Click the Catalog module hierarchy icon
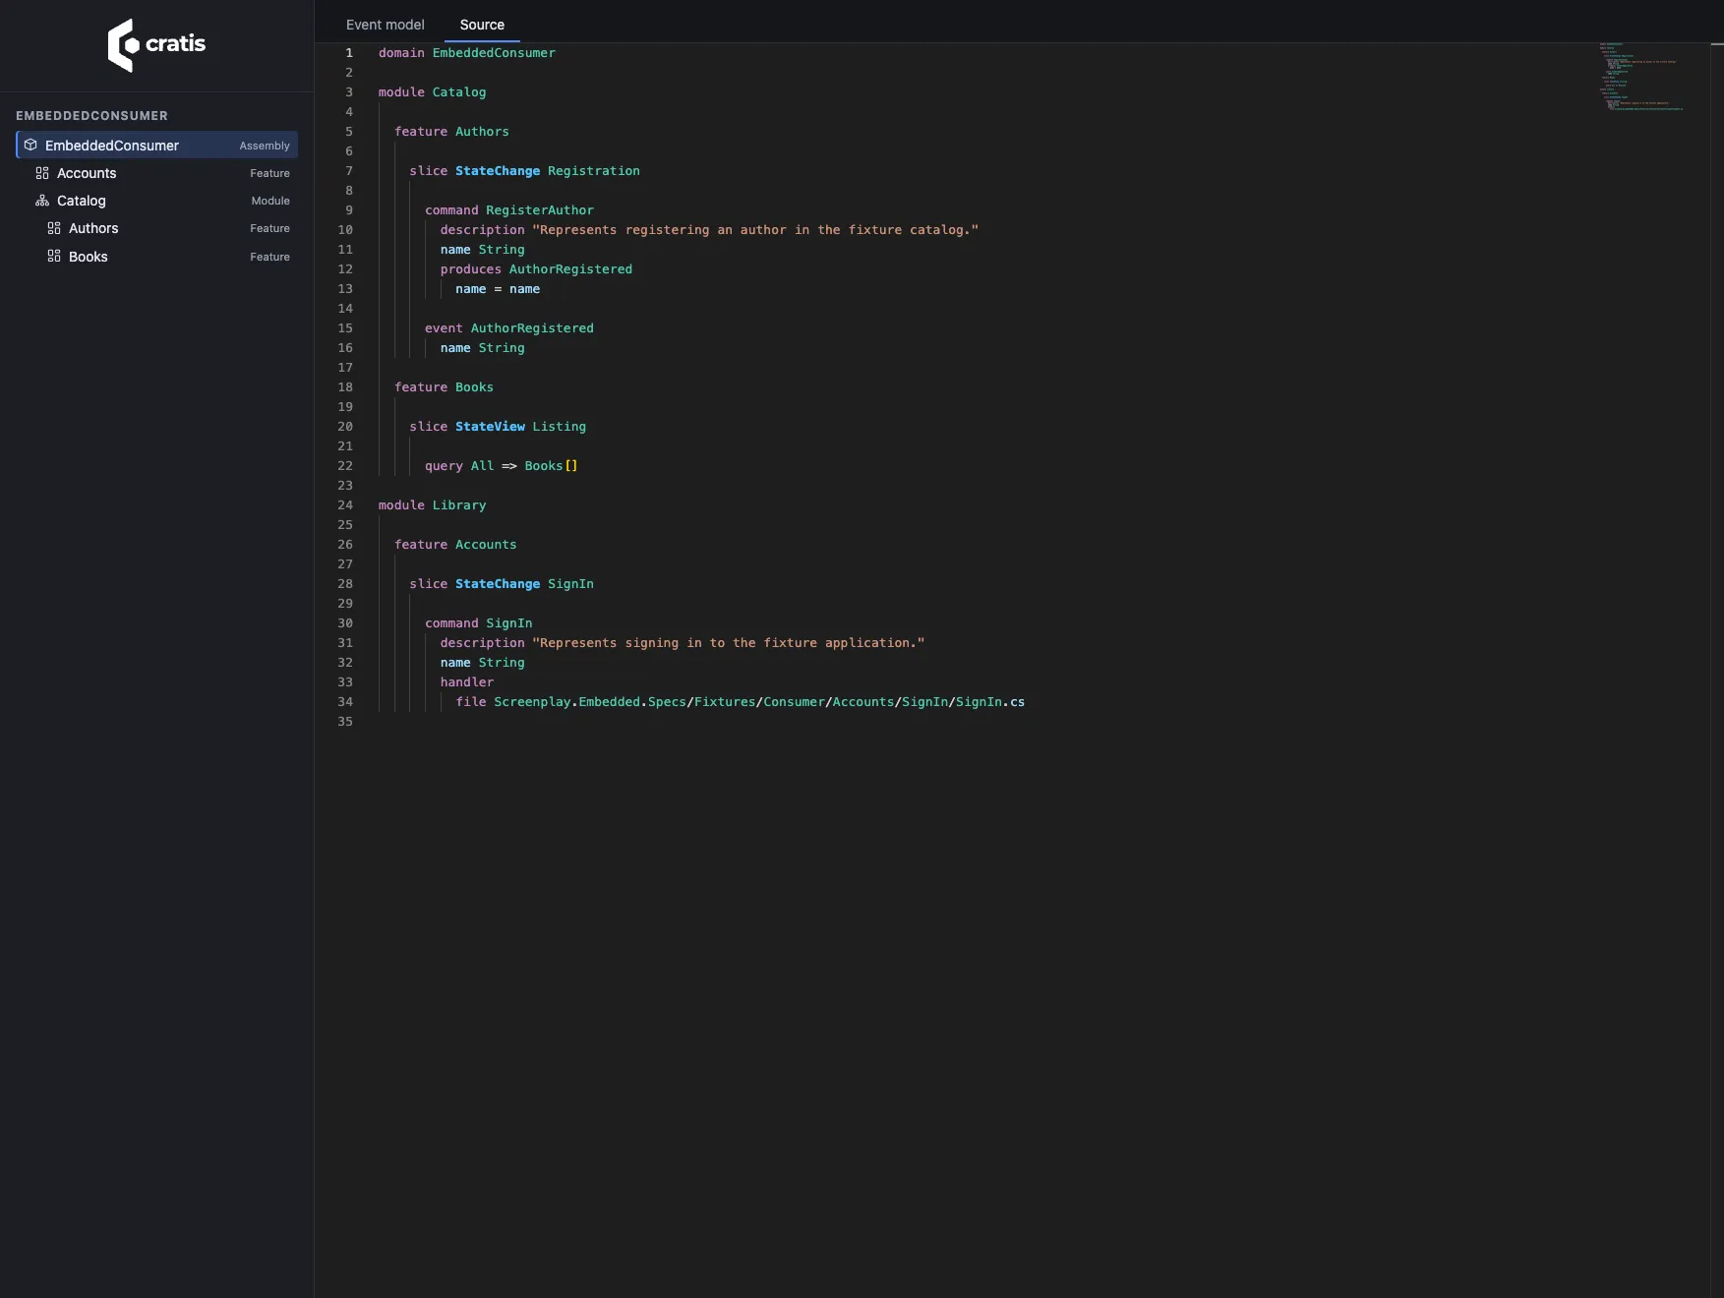Image resolution: width=1724 pixels, height=1298 pixels. 42,201
